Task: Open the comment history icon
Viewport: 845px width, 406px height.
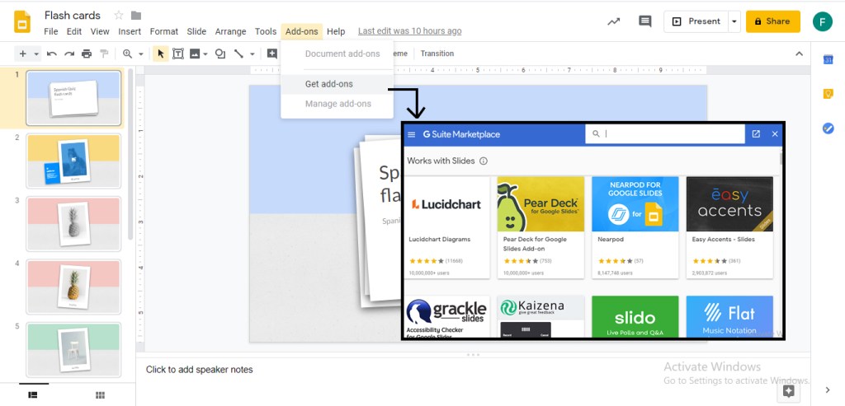Action: click(x=644, y=21)
